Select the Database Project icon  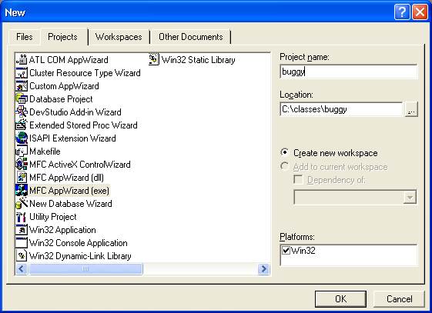coord(22,99)
